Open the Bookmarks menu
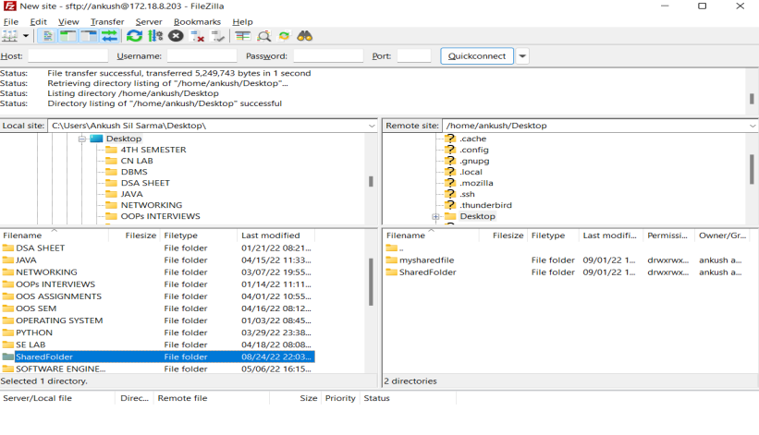 (197, 22)
